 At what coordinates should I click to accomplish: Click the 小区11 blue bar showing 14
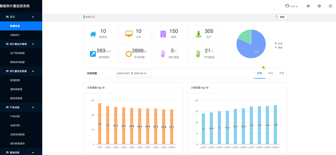pos(203,129)
